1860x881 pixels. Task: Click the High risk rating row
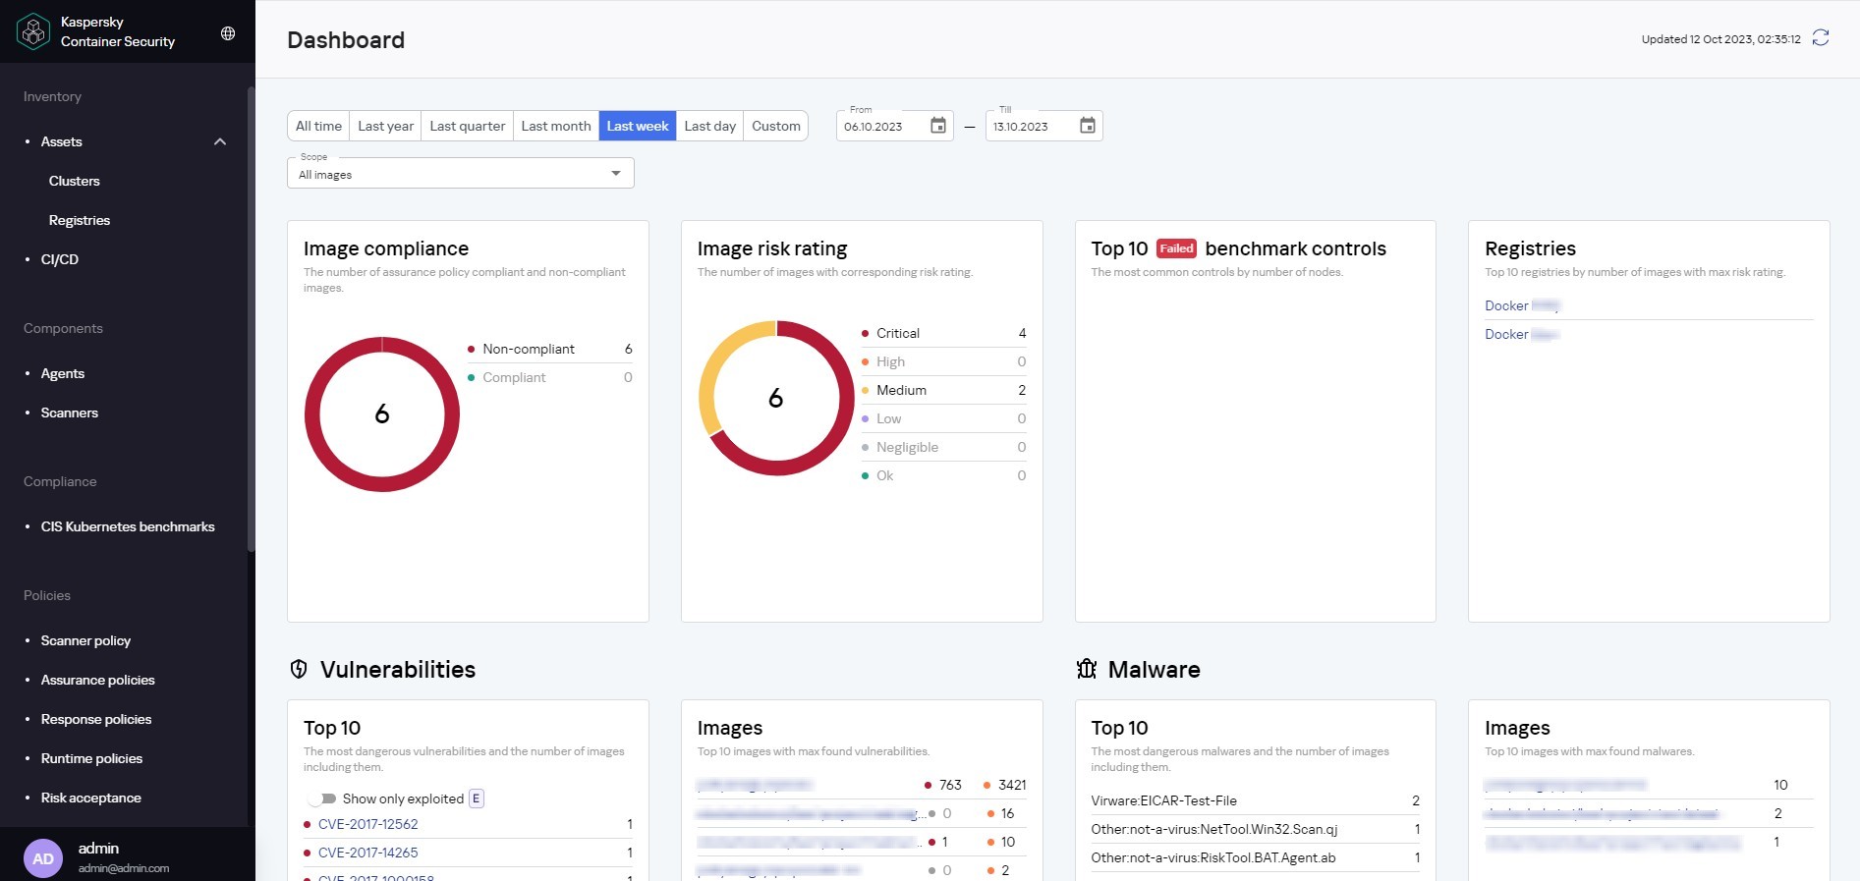[944, 361]
